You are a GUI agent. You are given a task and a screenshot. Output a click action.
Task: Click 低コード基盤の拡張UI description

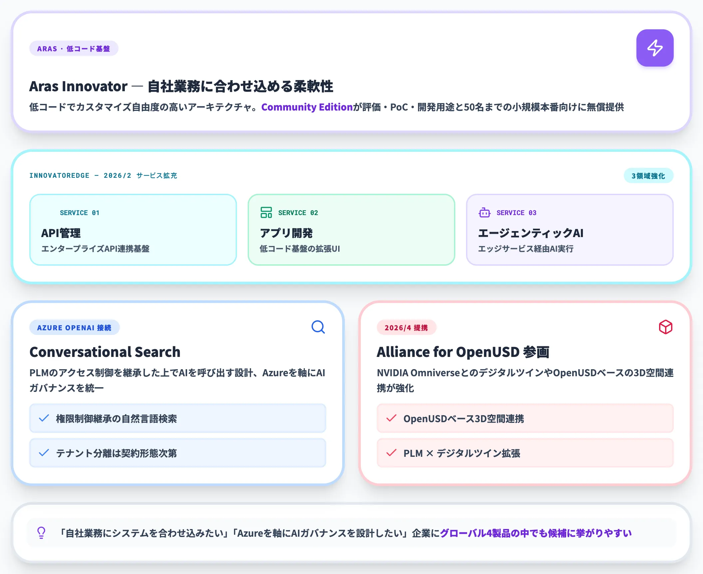pos(300,249)
